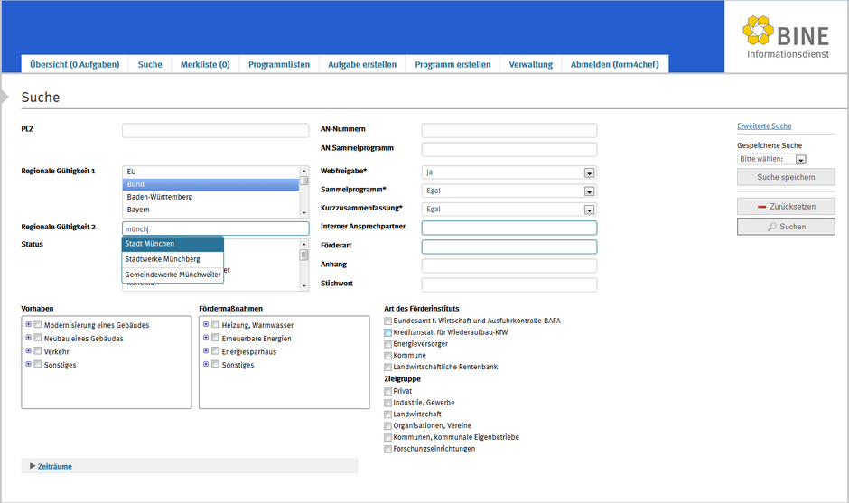The image size is (849, 503).
Task: Expand the Modernisierung eines Gebäudes node
Action: (x=28, y=324)
